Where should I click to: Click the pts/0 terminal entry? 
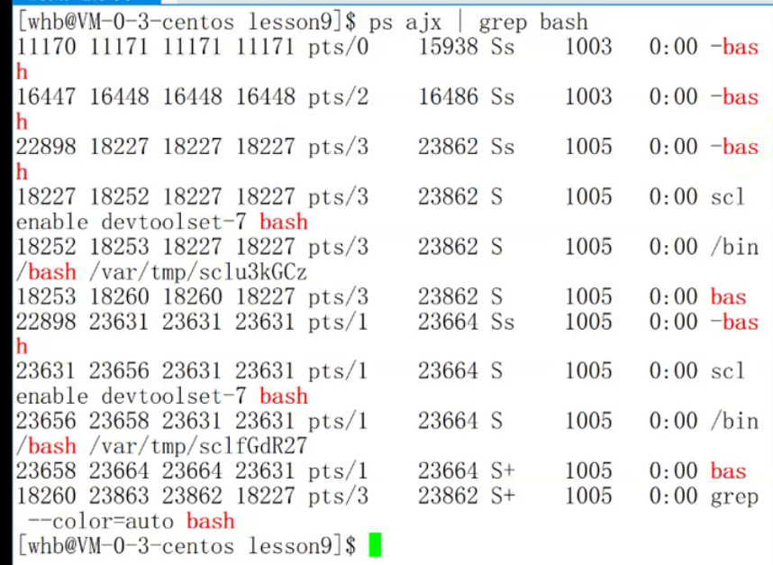(338, 48)
